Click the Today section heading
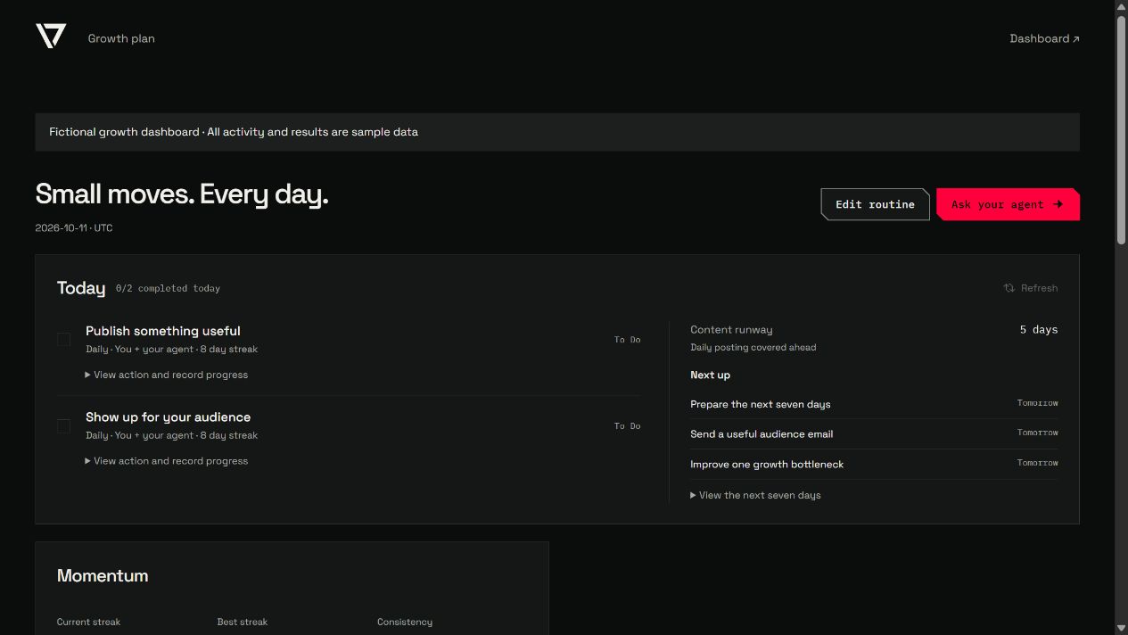This screenshot has width=1128, height=635. tap(81, 287)
